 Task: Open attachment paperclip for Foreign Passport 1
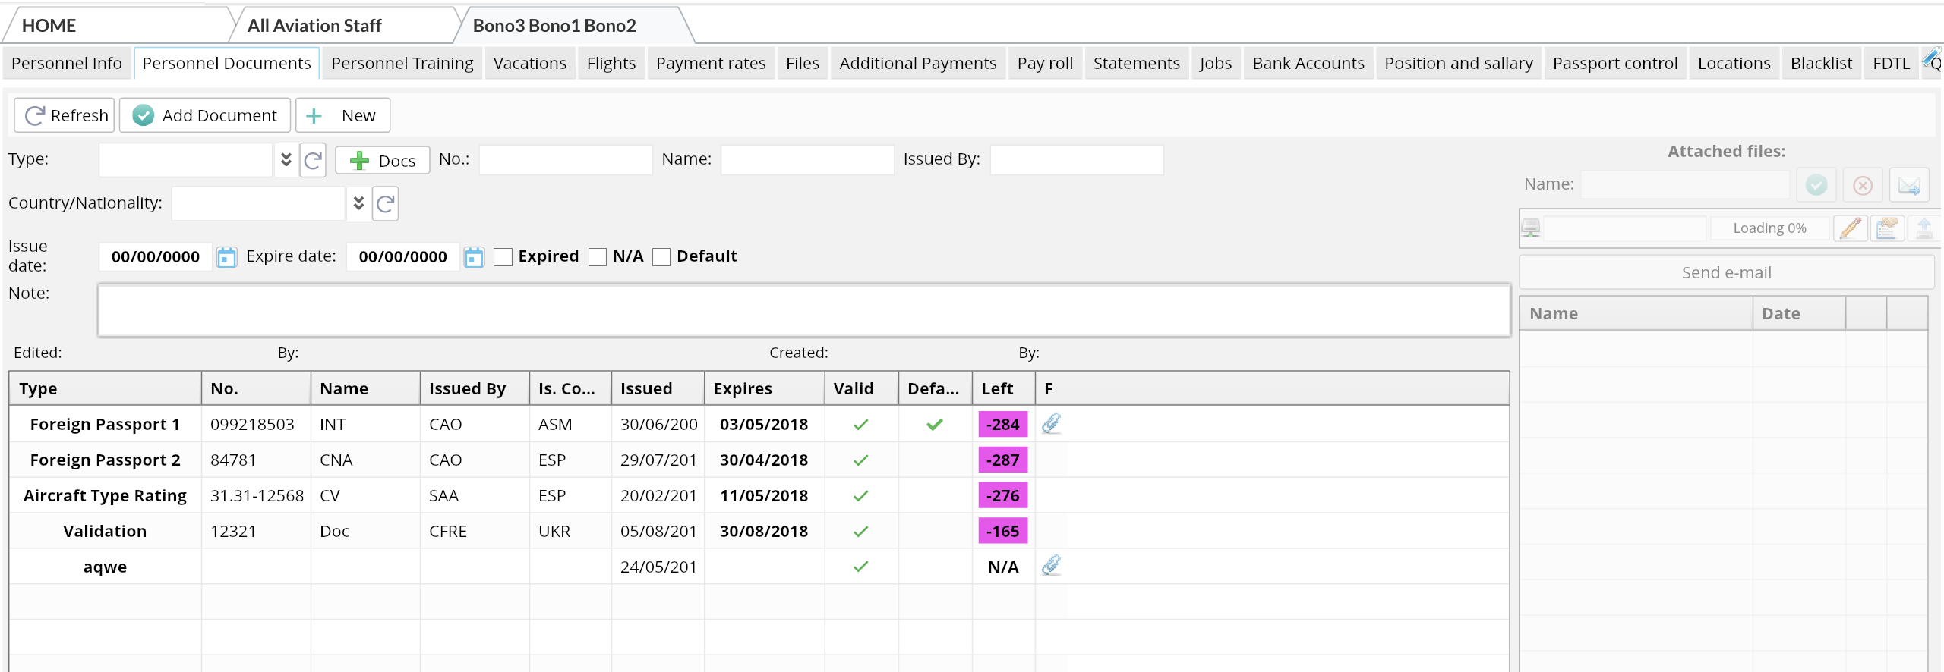1051,423
